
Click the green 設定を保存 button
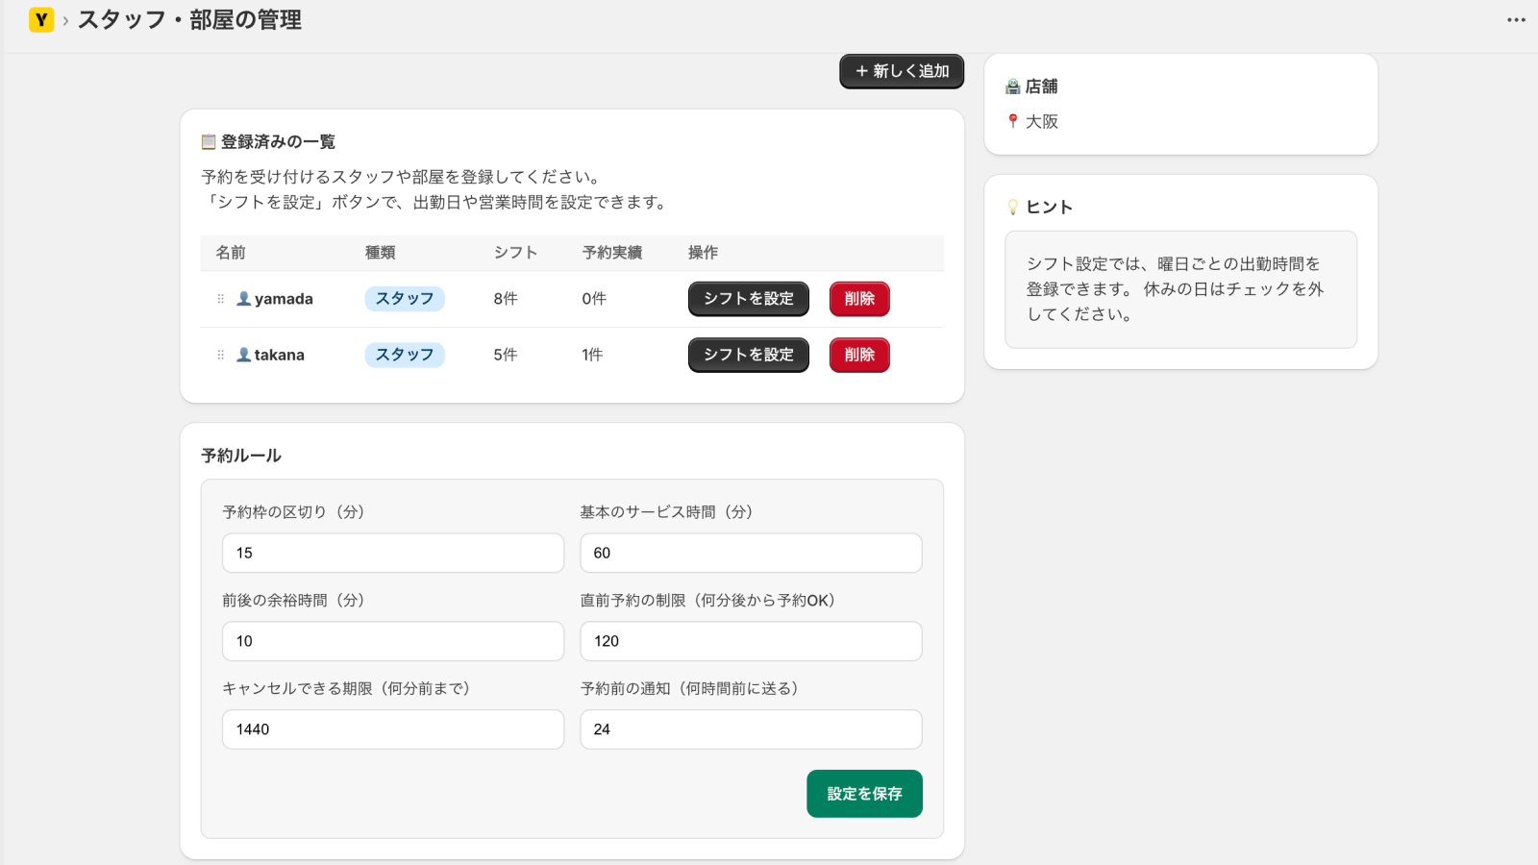[x=863, y=793]
